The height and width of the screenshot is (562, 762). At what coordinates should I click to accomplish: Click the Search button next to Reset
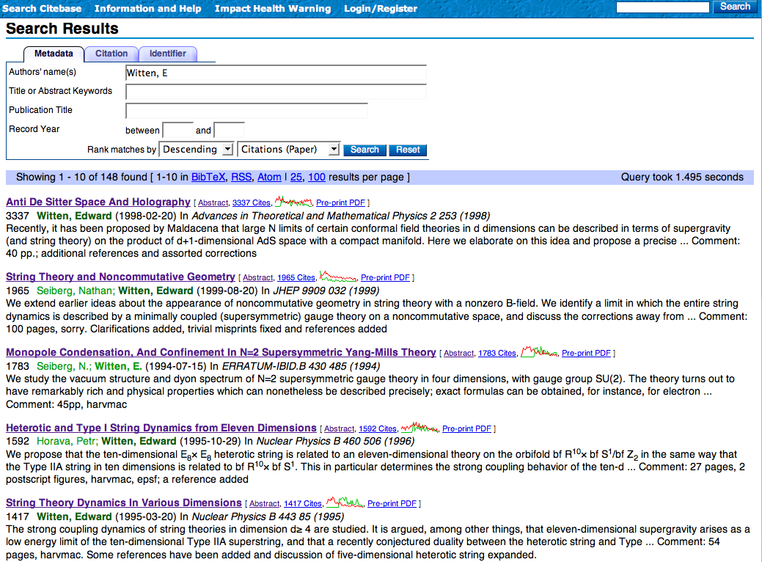[x=364, y=150]
